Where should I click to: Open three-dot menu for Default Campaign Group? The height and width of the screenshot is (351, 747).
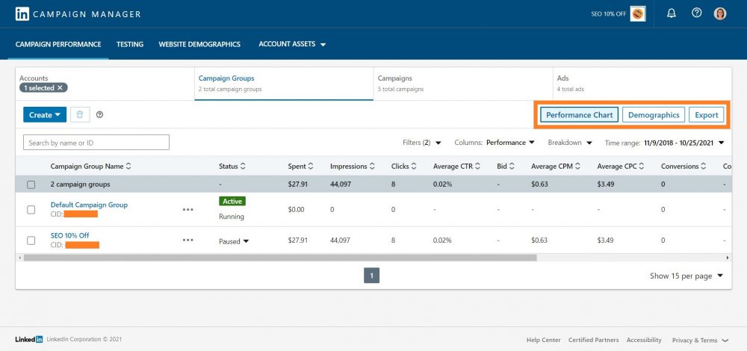188,209
